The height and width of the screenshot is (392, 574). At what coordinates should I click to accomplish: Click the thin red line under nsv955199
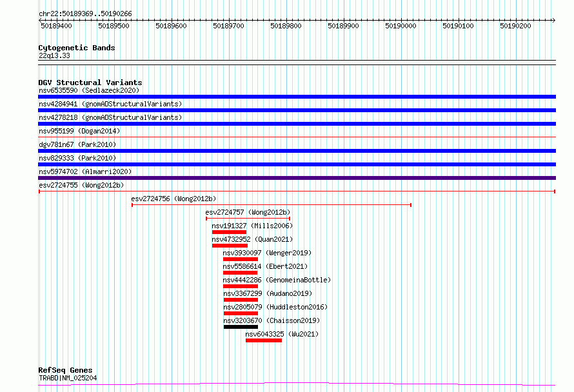[x=297, y=137]
